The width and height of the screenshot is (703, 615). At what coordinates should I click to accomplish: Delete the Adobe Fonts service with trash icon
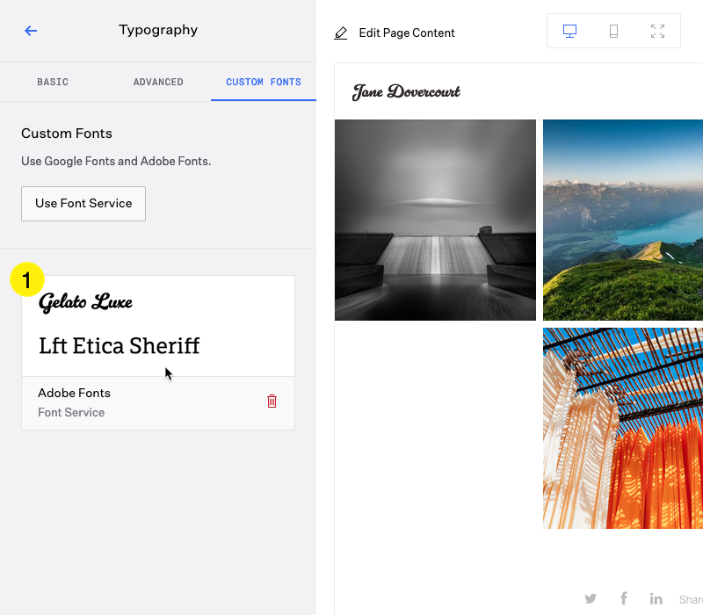tap(272, 402)
